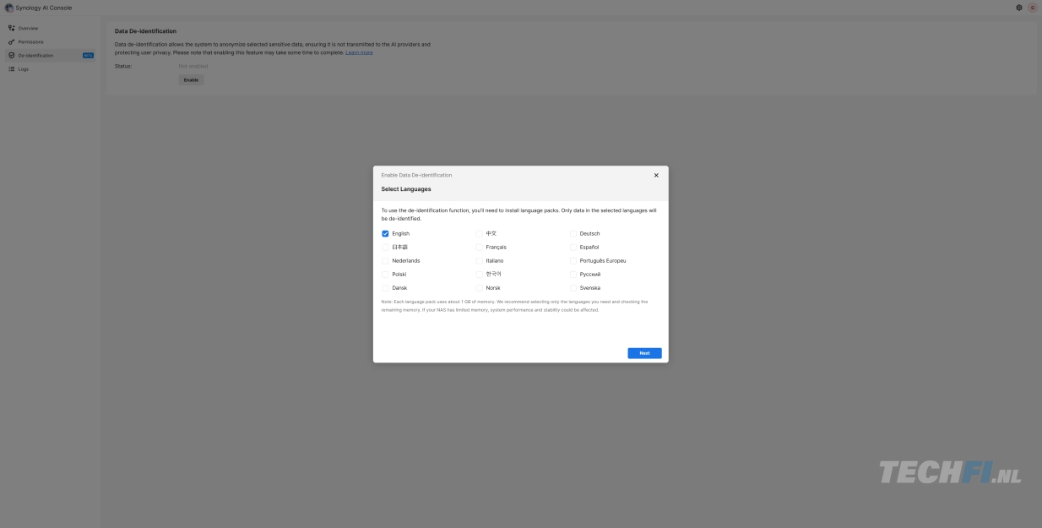Screen dimensions: 1042x528
Task: Click the Overview sidebar icon
Action: coord(11,28)
